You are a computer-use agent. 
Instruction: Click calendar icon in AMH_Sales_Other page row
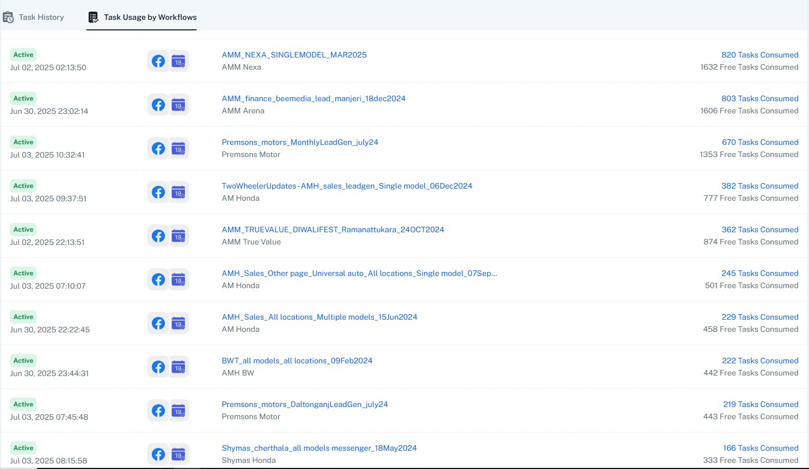tap(178, 279)
